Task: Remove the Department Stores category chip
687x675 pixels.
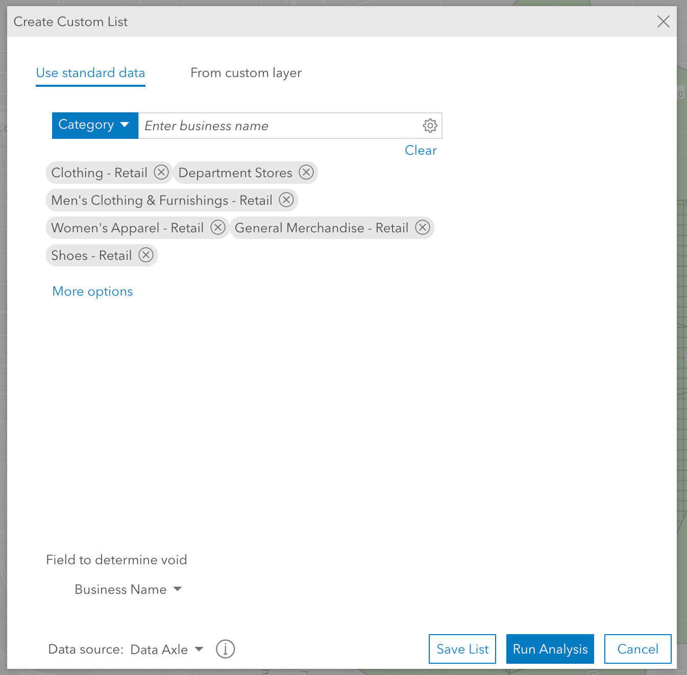Action: tap(306, 173)
